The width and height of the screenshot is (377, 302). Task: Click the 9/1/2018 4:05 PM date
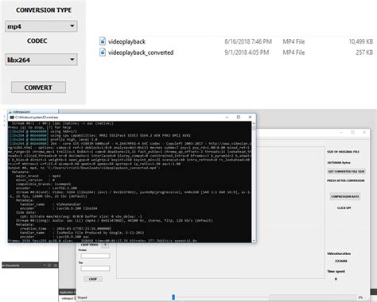point(247,52)
